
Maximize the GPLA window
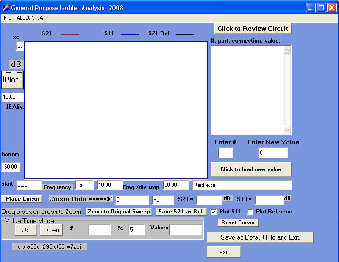tap(321, 8)
